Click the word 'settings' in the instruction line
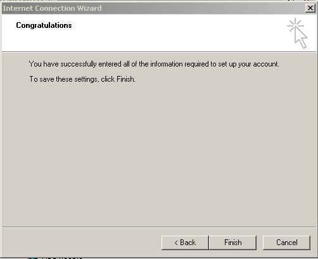This screenshot has width=318, height=259. [x=86, y=79]
